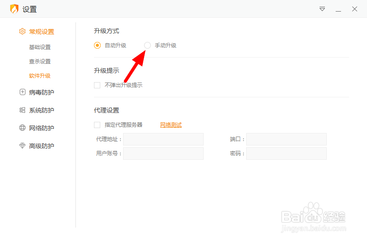Open the title bar dropdown menu triangle
The height and width of the screenshot is (241, 367).
322,9
